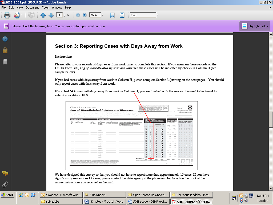Click the taskbar clock showing 12:45 PM
273x205 pixels.
point(263,196)
